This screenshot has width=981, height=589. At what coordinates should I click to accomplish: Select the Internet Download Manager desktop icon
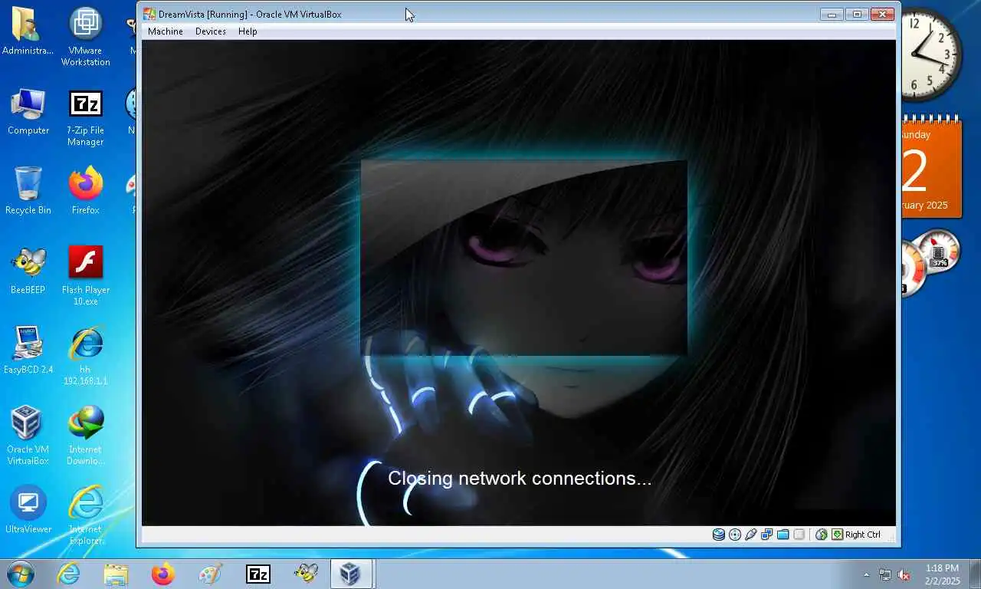coord(86,436)
